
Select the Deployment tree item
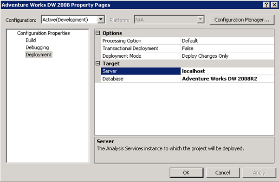39,55
